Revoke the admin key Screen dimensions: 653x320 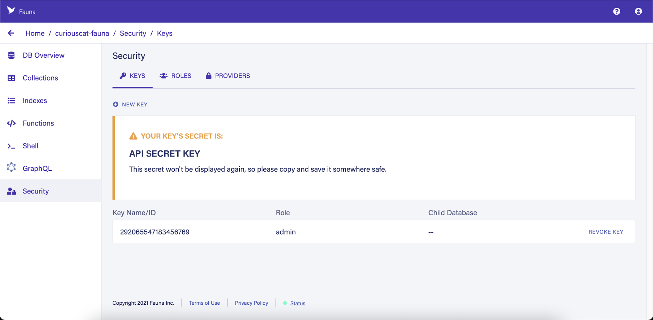606,232
